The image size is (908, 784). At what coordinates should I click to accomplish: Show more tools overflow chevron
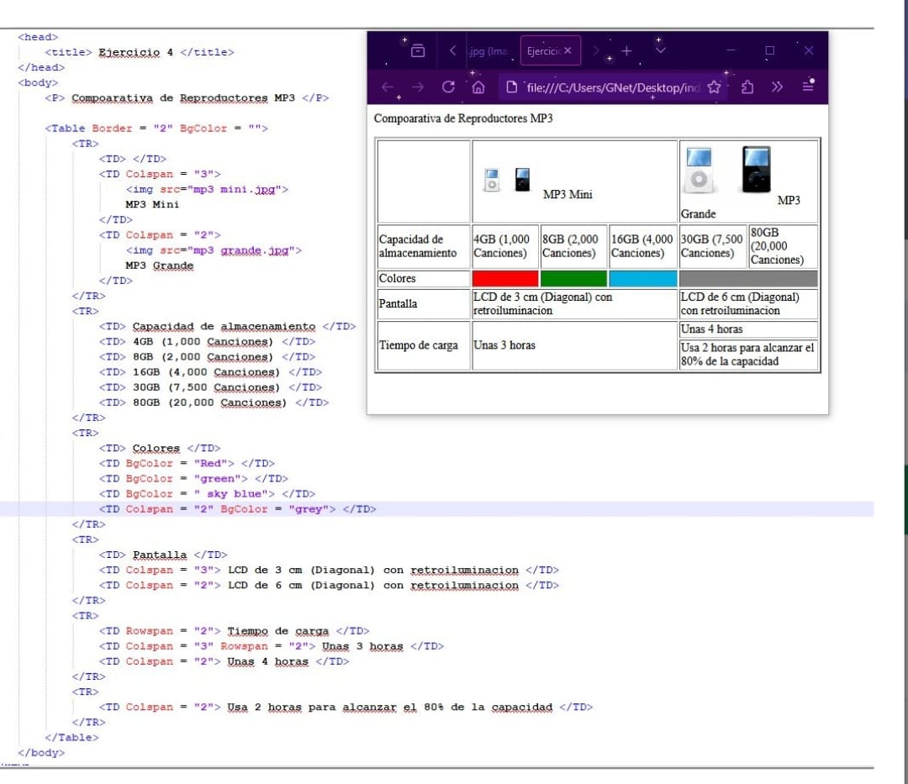coord(777,87)
